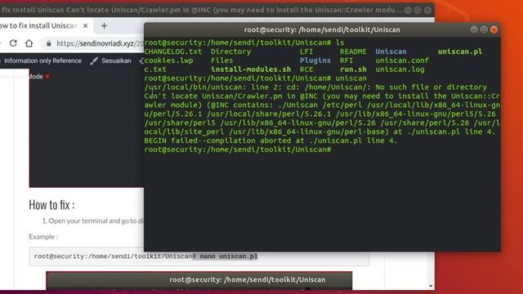This screenshot has width=523, height=294.
Task: Close the terminal window
Action: click(494, 29)
